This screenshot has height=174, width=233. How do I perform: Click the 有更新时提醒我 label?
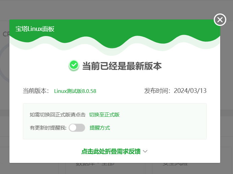click(x=48, y=128)
